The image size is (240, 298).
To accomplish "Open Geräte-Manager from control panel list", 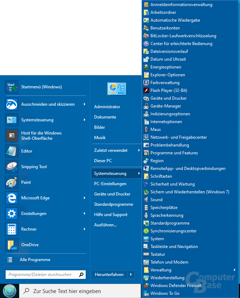I will point(166,106).
